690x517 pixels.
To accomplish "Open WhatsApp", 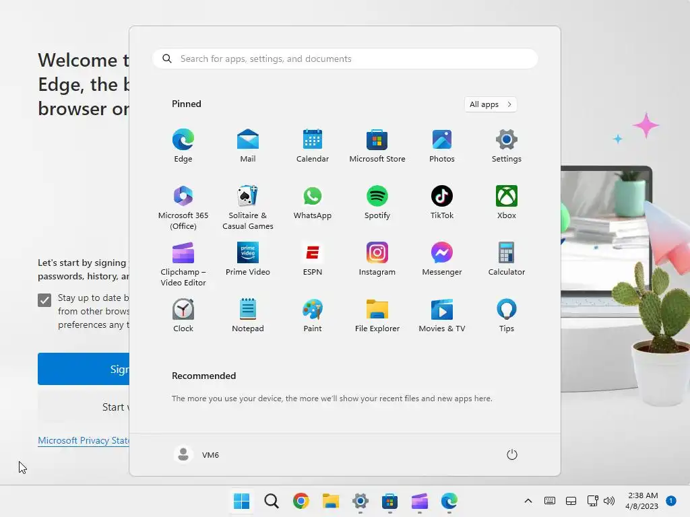I will pyautogui.click(x=313, y=203).
